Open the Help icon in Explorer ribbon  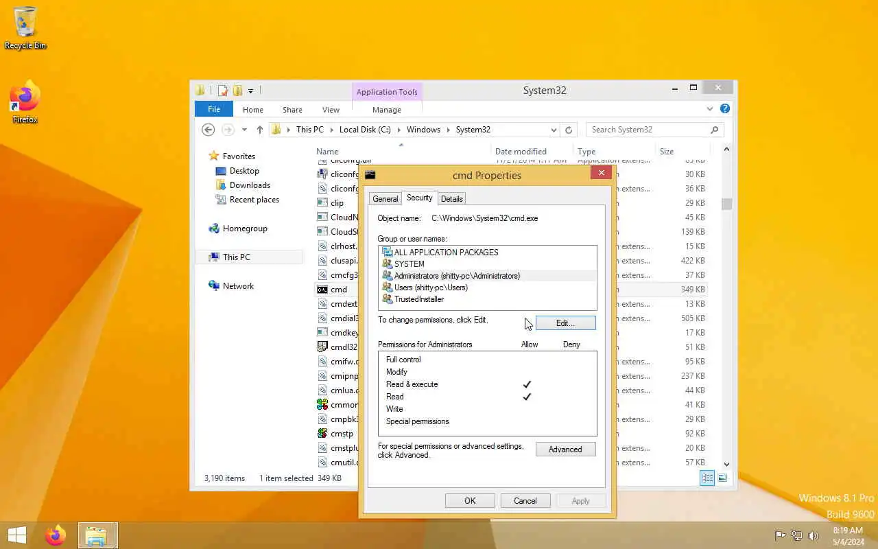[x=725, y=109]
